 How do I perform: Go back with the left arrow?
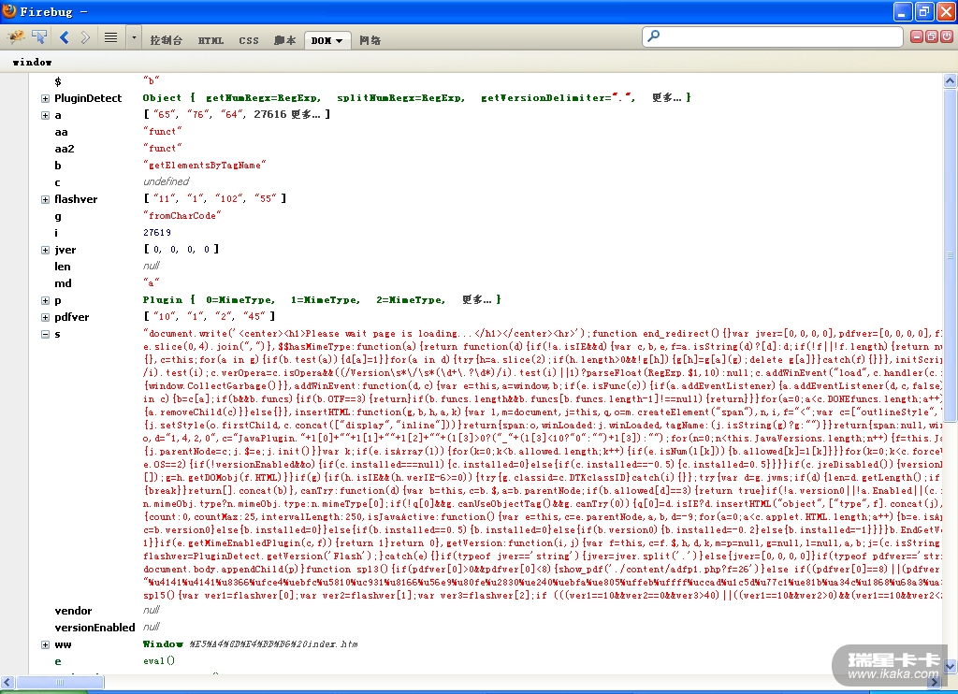pos(65,37)
